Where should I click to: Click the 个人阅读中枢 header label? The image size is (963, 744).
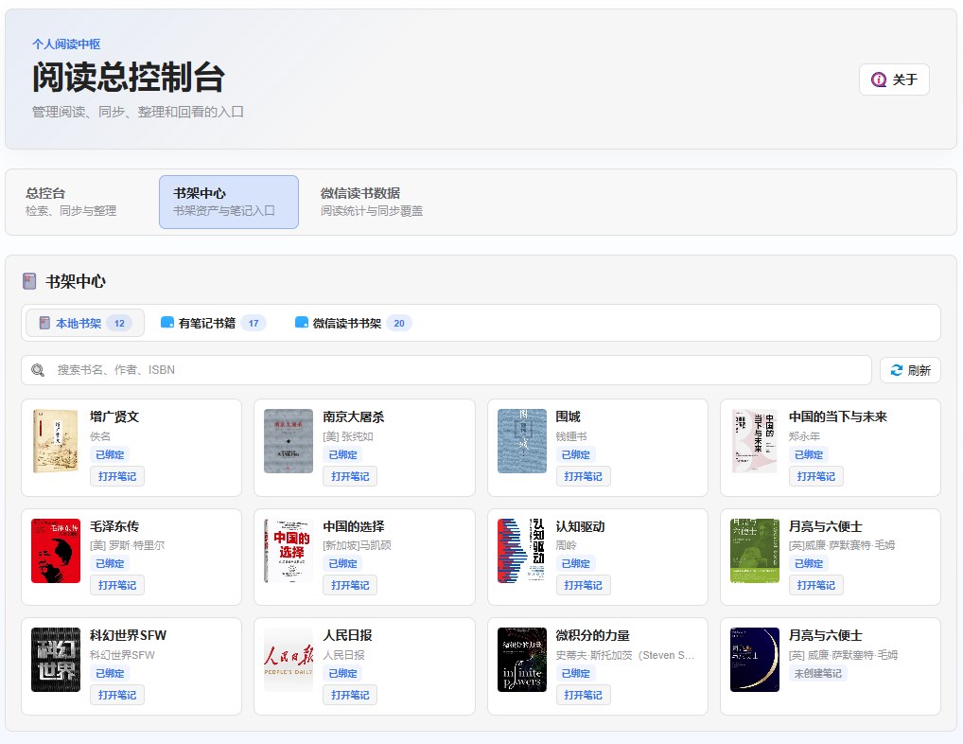point(66,44)
